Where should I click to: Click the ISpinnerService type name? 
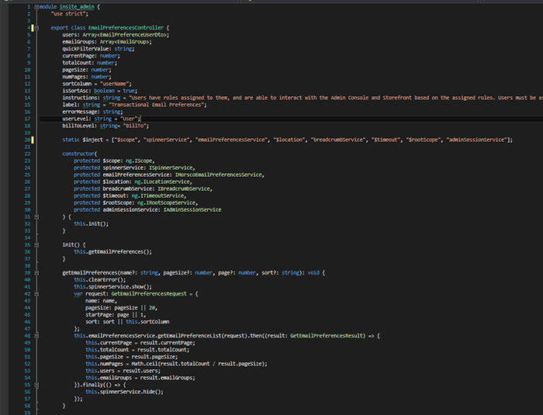[x=171, y=168]
